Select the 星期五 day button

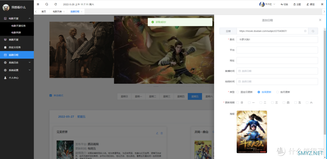[195, 97]
